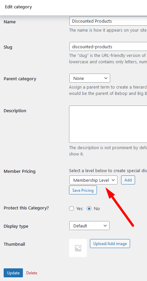
Task: Select the No radio for Protect this Category
Action: 89,209
